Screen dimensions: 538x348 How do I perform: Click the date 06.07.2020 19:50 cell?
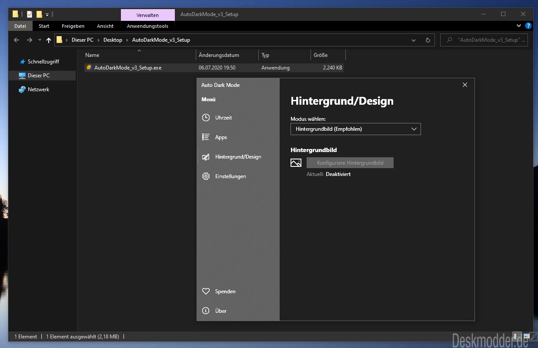point(217,68)
